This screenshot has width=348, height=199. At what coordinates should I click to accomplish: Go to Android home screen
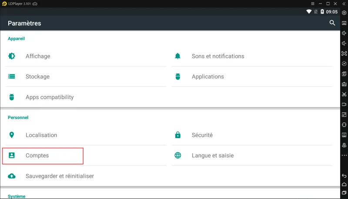tap(344, 184)
